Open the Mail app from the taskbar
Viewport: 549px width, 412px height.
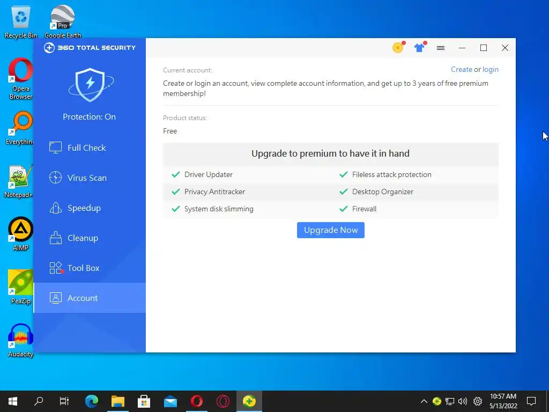pyautogui.click(x=170, y=401)
